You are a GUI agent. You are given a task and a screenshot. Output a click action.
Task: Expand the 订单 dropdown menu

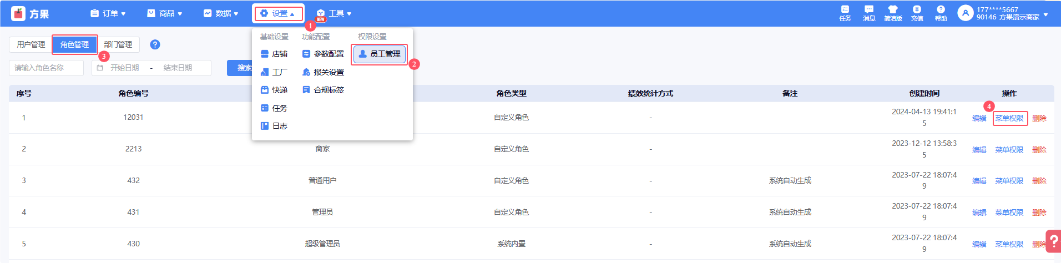(109, 13)
